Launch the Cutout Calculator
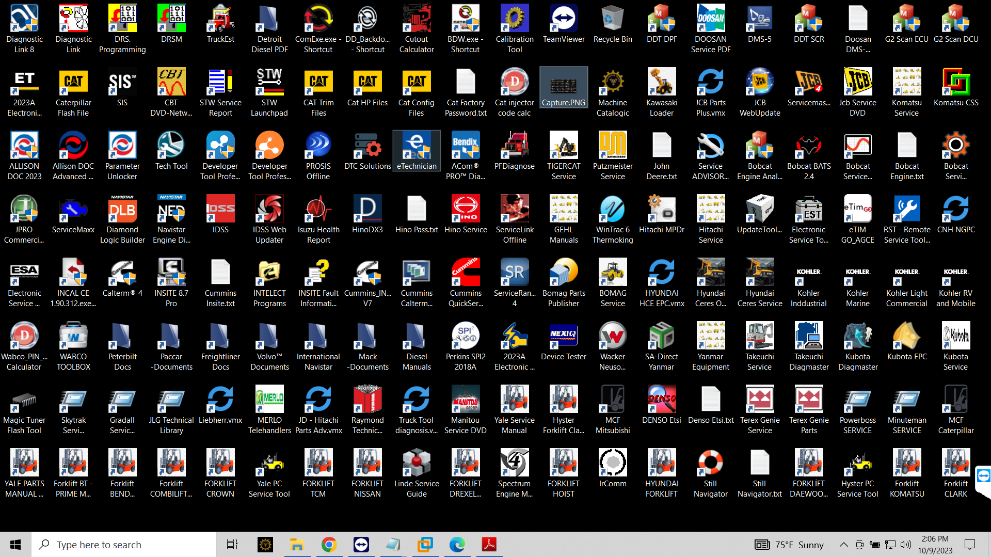This screenshot has height=557, width=991. tap(416, 23)
